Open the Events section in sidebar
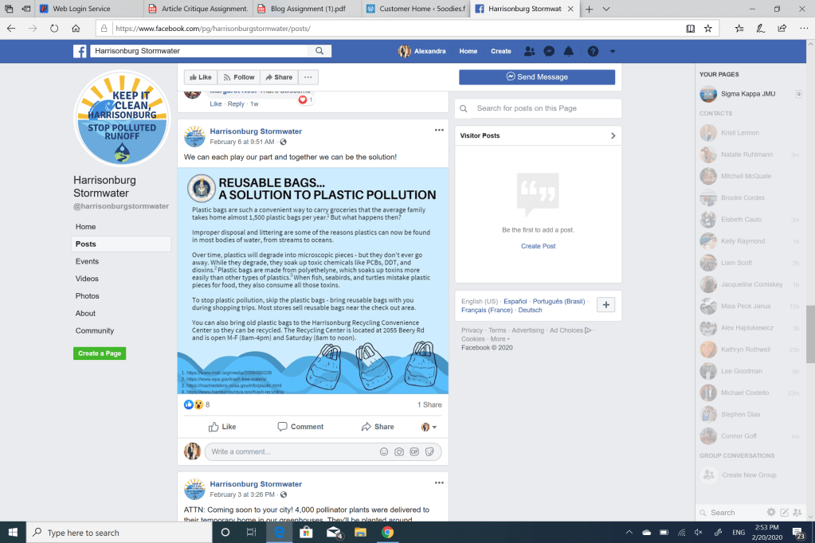Screen dimensions: 815x543 coord(87,261)
